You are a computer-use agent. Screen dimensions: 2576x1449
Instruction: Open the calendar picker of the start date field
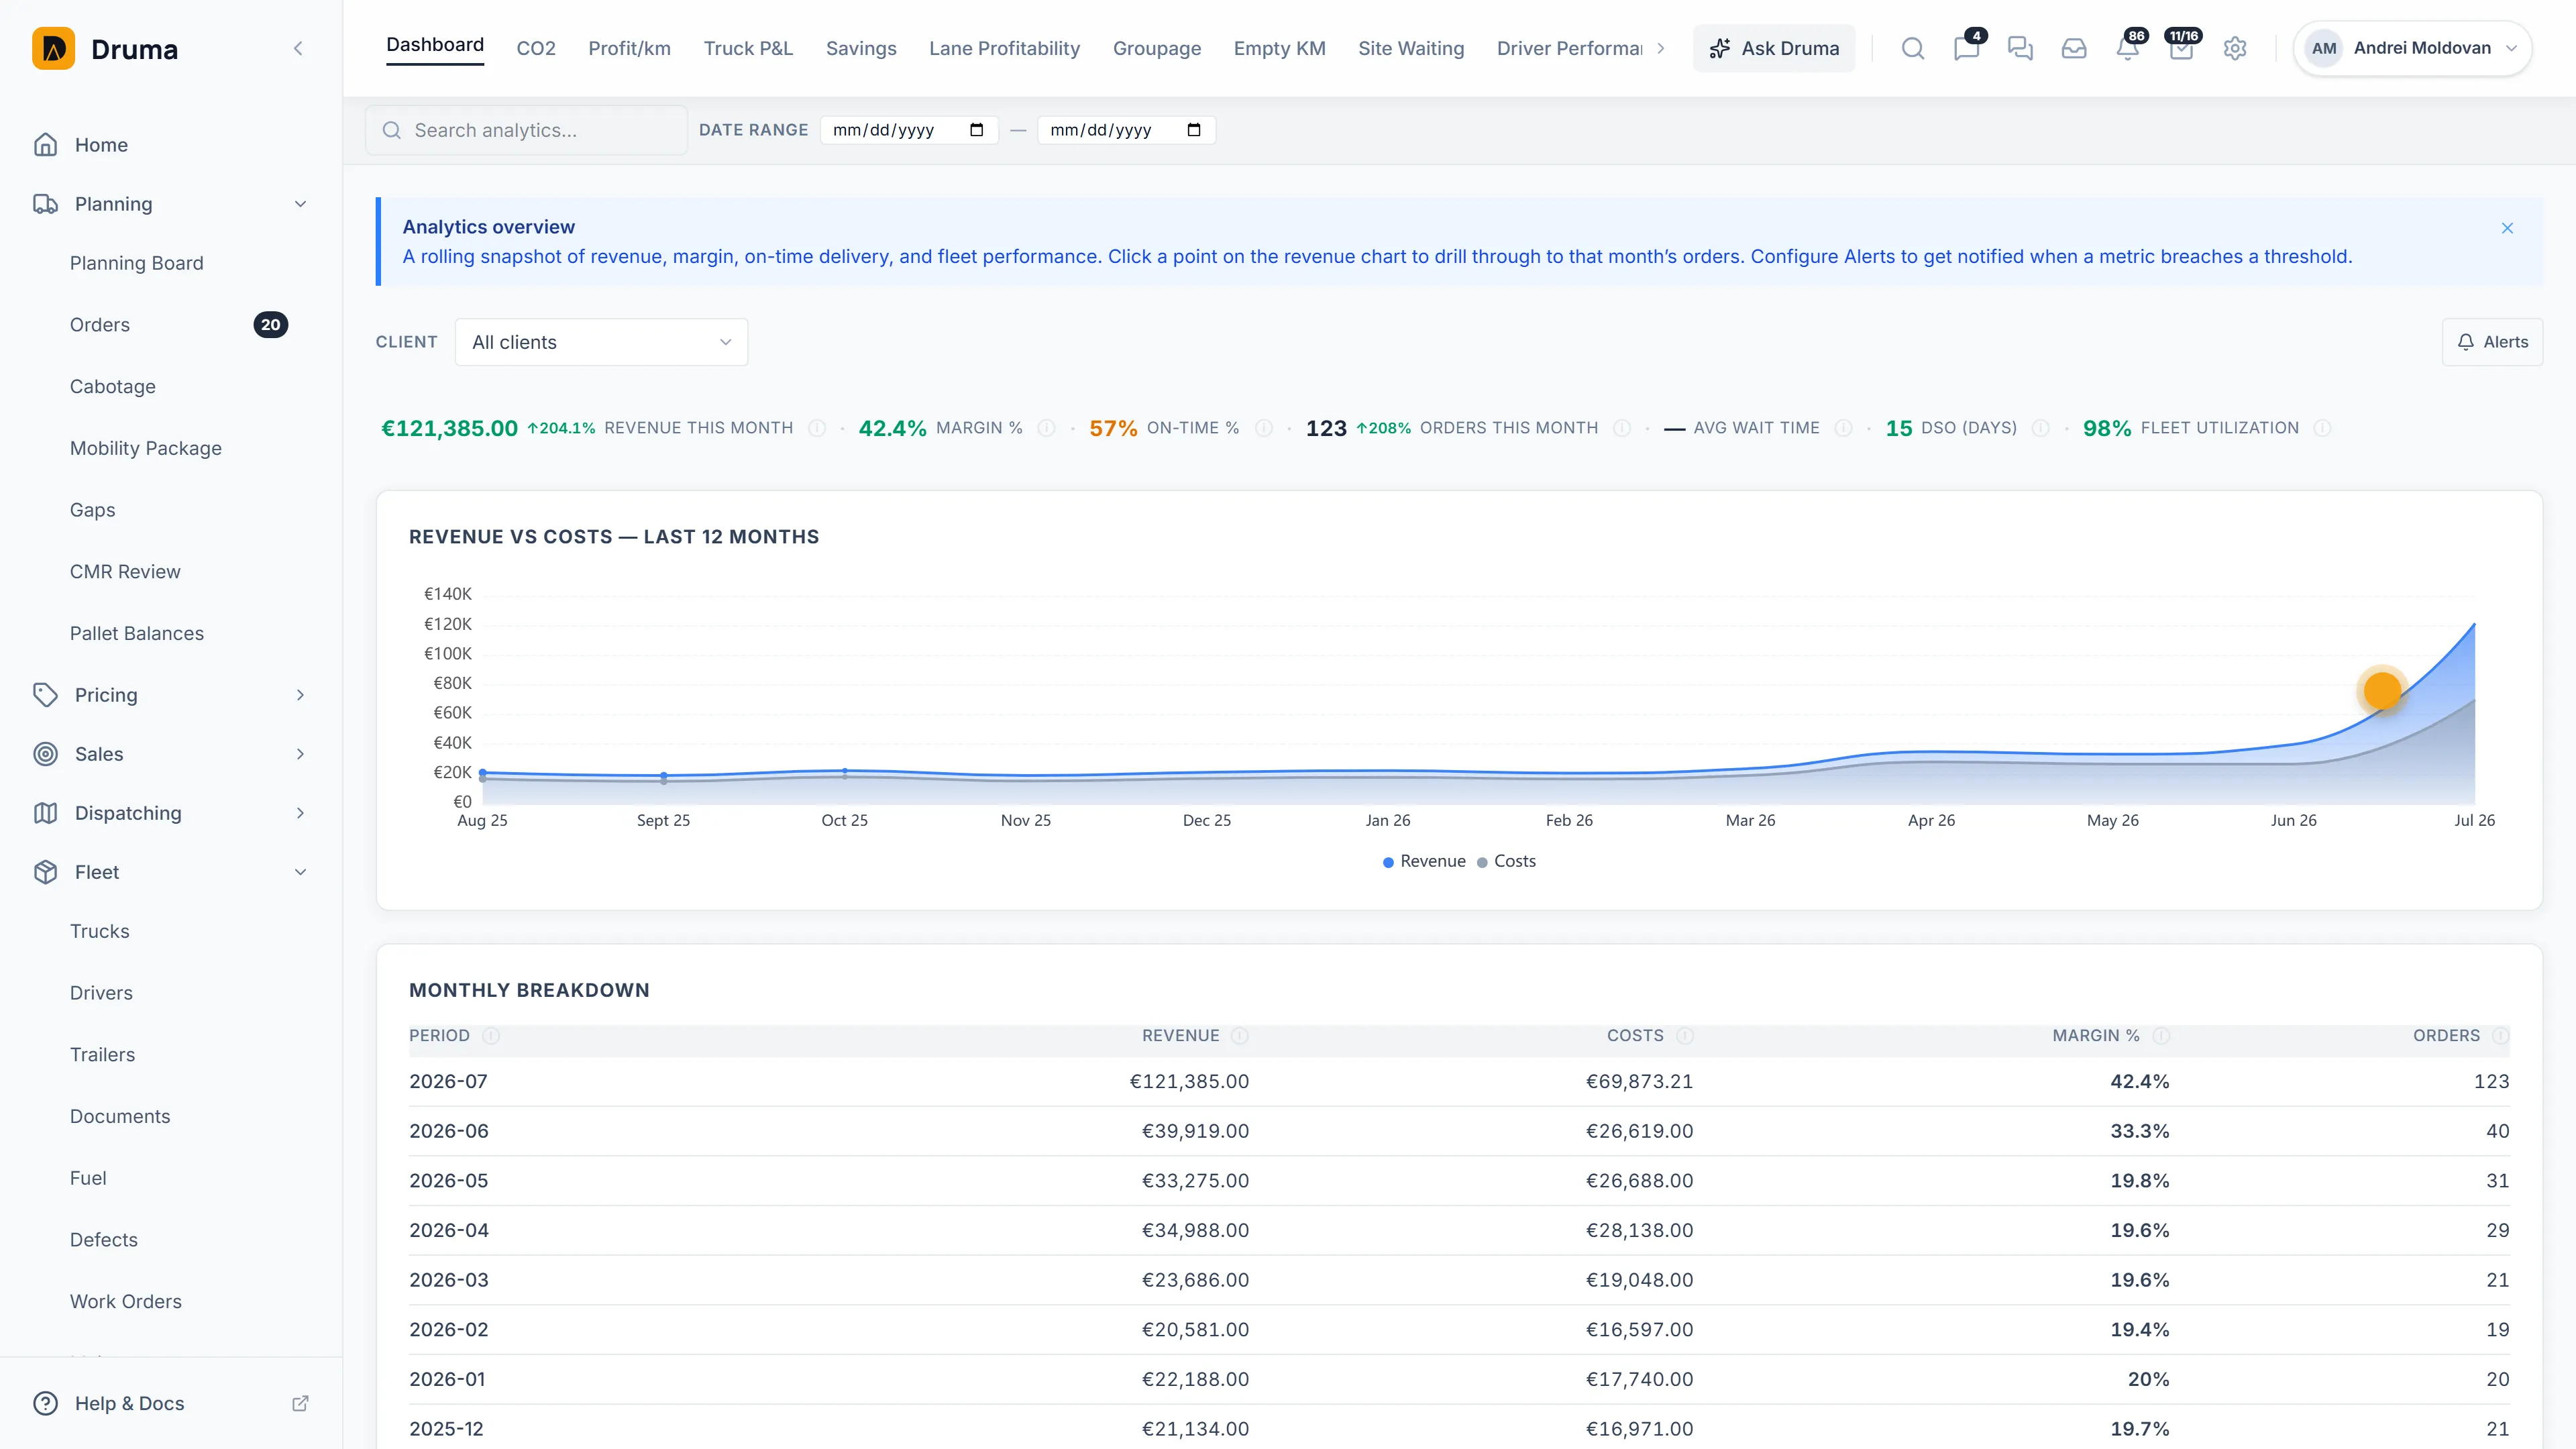[977, 130]
